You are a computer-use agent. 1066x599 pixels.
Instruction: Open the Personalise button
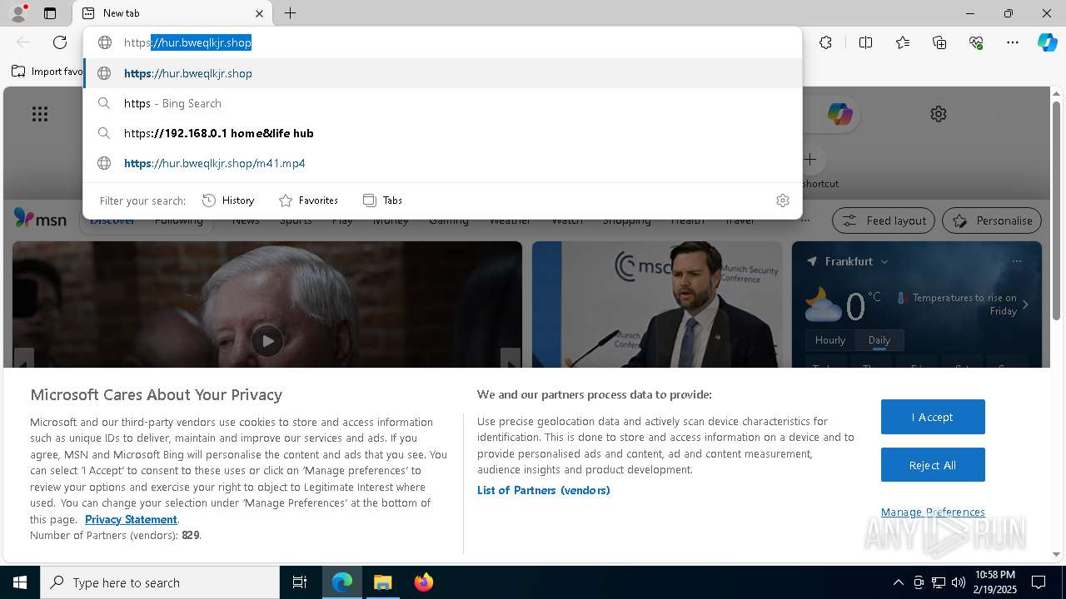(991, 220)
